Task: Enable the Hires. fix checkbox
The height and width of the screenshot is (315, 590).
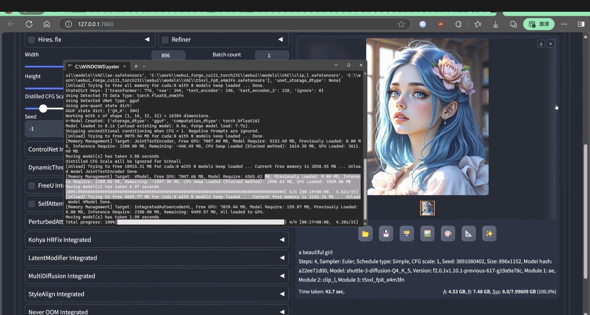Action: coord(32,40)
